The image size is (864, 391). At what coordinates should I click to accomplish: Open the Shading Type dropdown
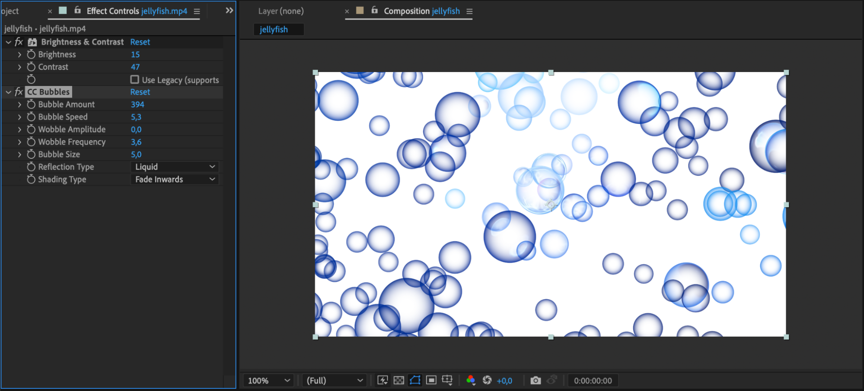tap(175, 180)
